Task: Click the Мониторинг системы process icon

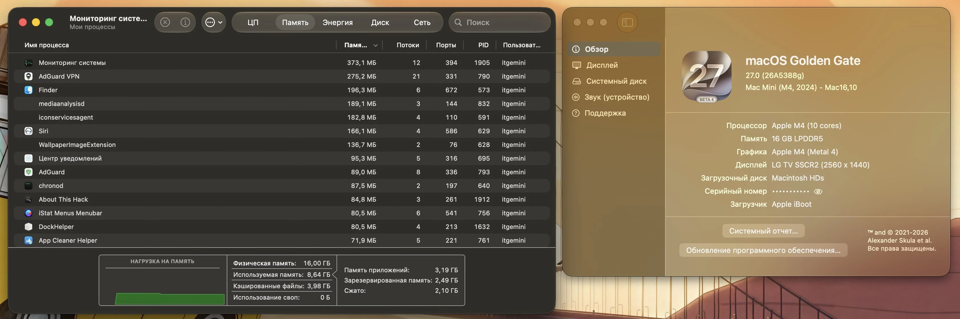Action: click(x=28, y=63)
